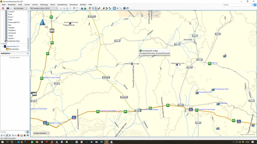The width and height of the screenshot is (257, 144).
Task: Switch to the 3D map view icon
Action: pyautogui.click(x=118, y=8)
